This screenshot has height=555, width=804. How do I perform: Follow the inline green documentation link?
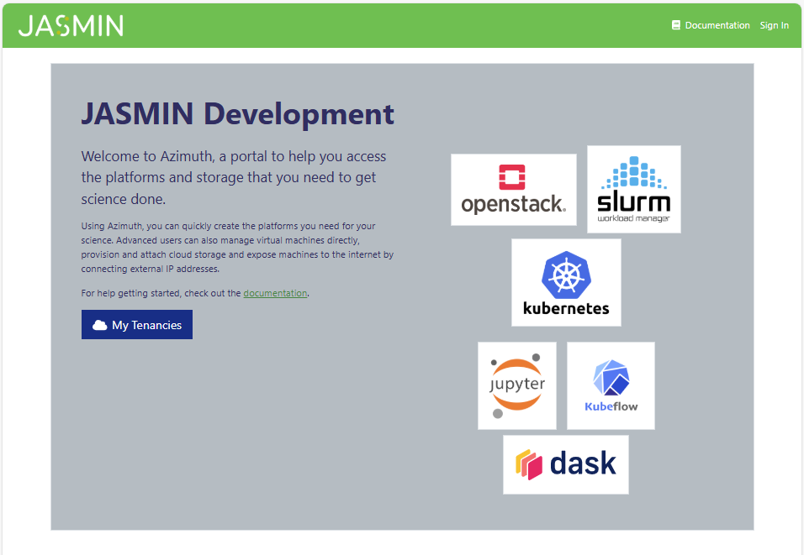(x=275, y=293)
